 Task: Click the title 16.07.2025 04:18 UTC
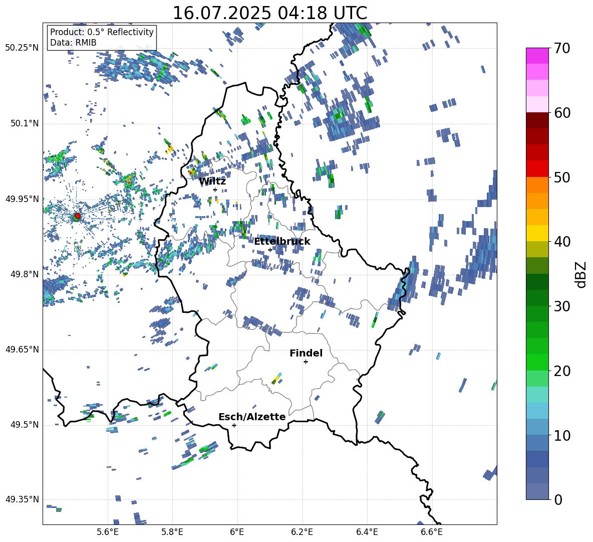(270, 13)
